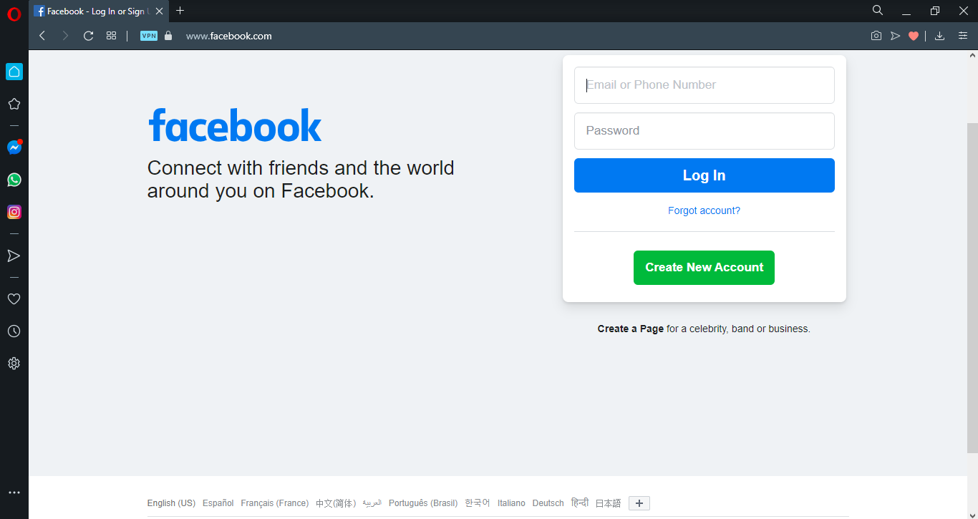Open Messenger in the sidebar
The width and height of the screenshot is (978, 519).
[14, 147]
